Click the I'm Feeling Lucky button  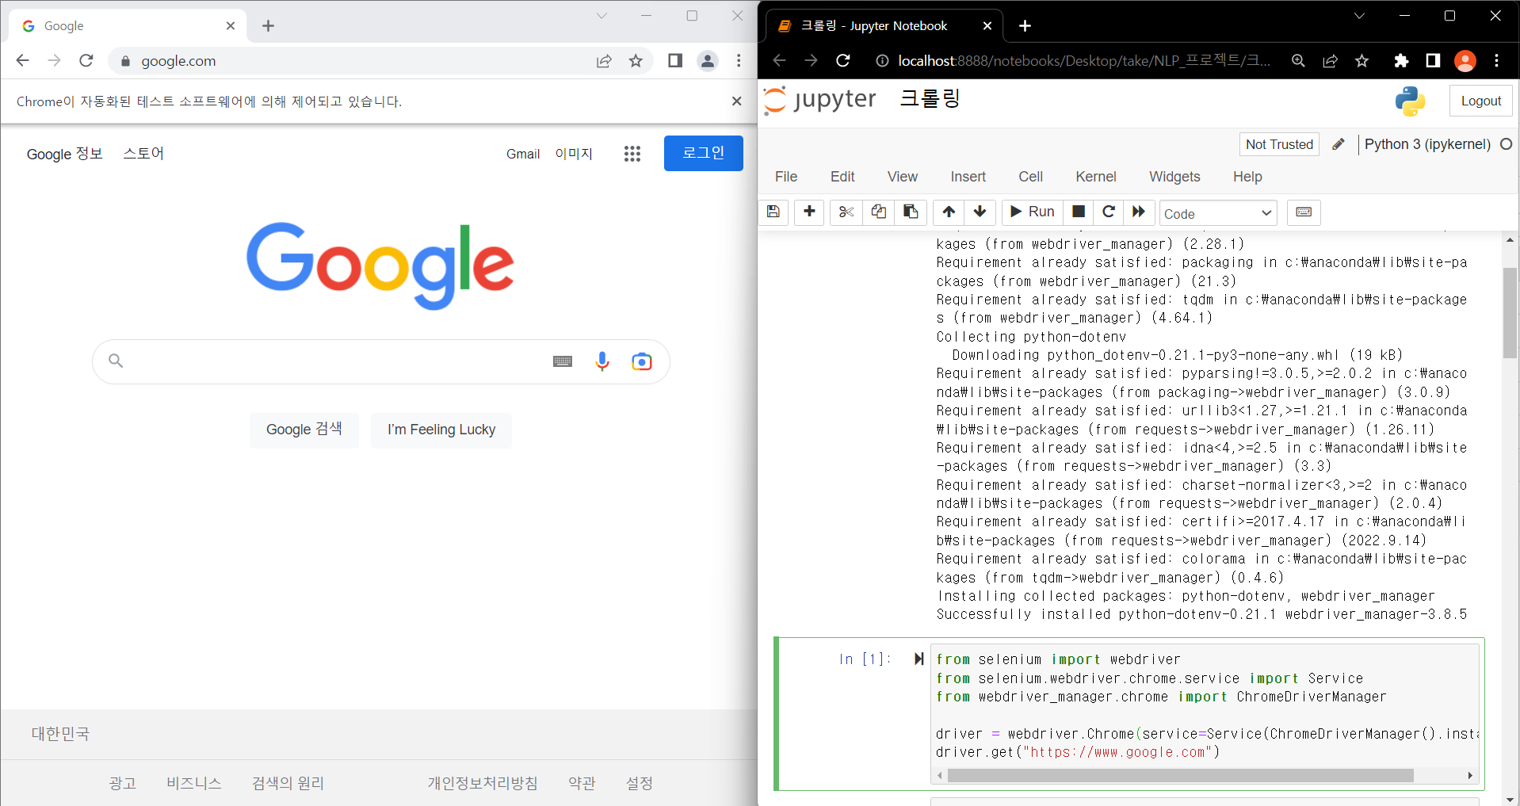tap(441, 430)
